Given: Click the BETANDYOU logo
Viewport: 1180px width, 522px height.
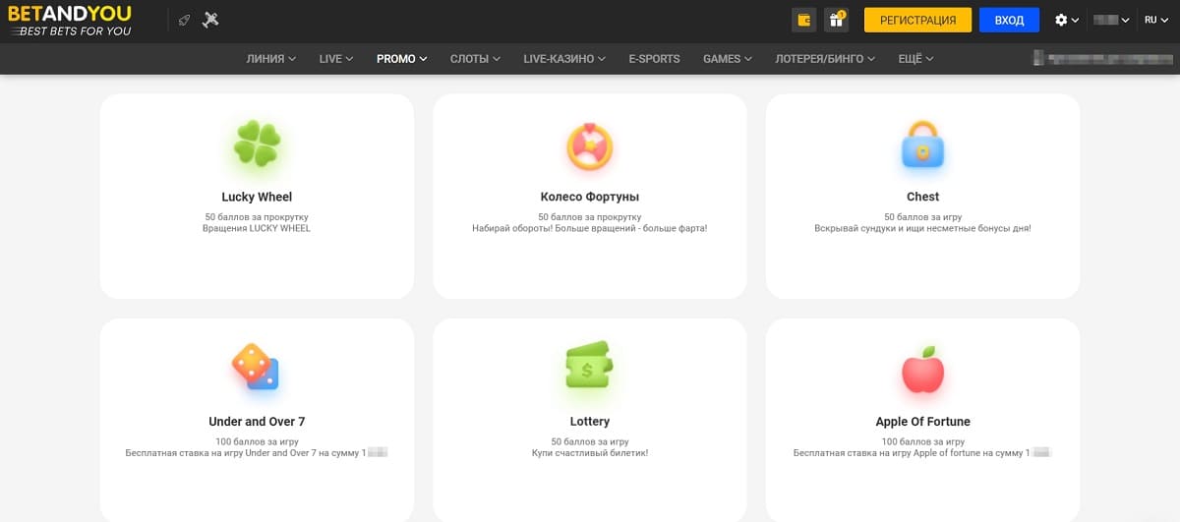Looking at the screenshot, I should pos(69,21).
